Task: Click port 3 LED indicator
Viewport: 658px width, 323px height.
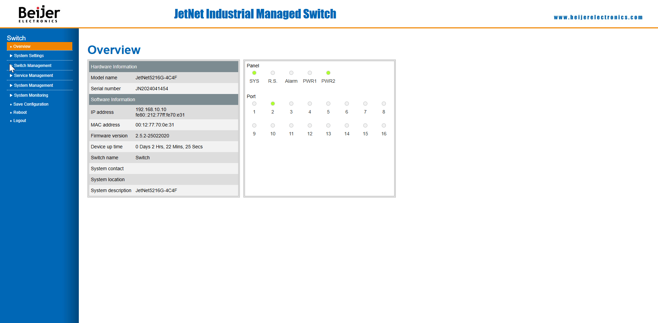Action: (291, 104)
